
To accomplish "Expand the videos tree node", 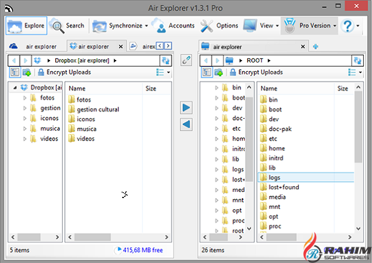I will tap(24, 139).
